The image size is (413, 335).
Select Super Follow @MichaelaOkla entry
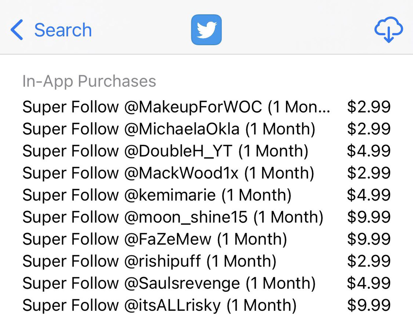point(169,129)
